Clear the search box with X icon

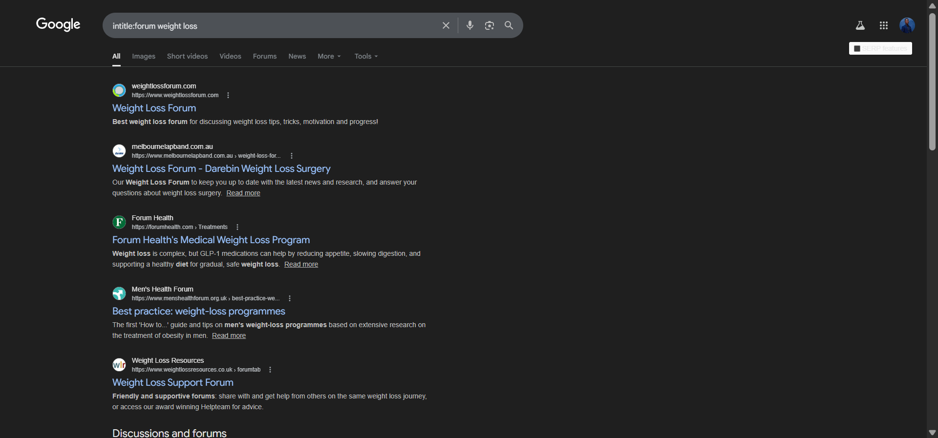446,25
